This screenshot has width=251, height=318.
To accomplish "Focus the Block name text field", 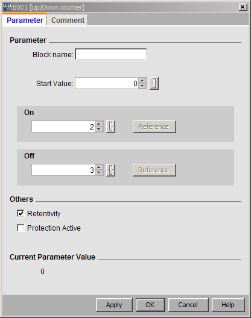I will click(x=111, y=54).
